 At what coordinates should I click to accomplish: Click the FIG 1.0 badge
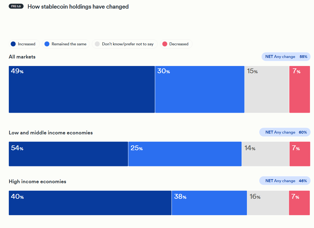[17, 6]
